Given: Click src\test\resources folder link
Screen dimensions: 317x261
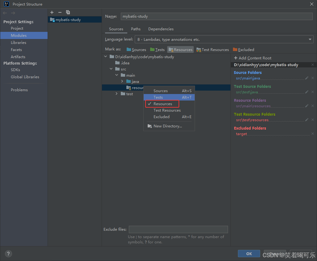Looking at the screenshot, I should tap(252, 120).
